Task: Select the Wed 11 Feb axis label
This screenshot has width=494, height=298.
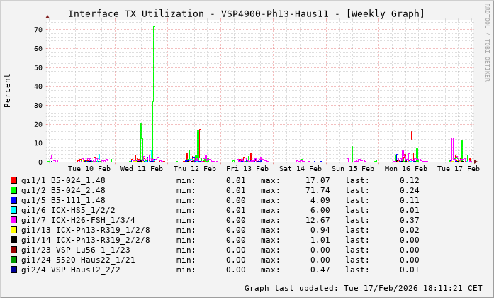Action: (x=141, y=169)
